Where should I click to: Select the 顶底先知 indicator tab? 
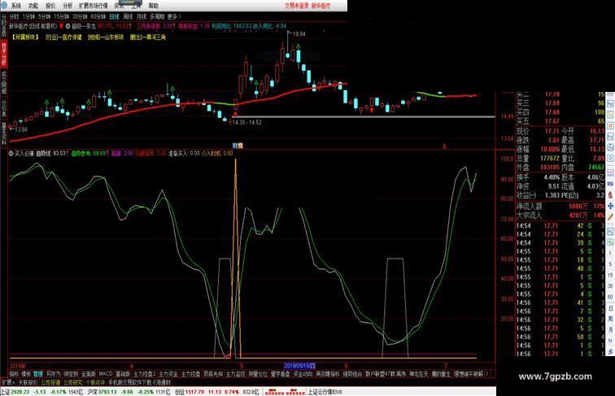click(213, 374)
